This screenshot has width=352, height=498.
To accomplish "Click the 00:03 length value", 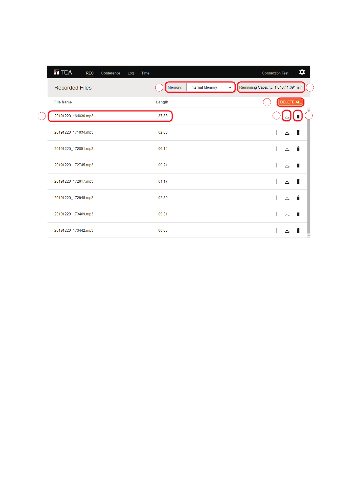I will point(163,231).
